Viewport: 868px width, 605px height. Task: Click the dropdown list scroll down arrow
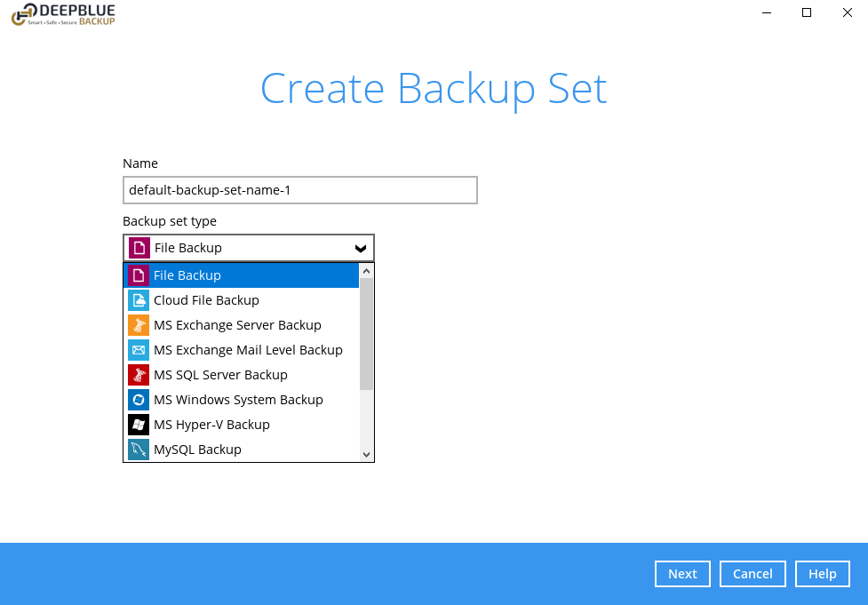[x=366, y=454]
